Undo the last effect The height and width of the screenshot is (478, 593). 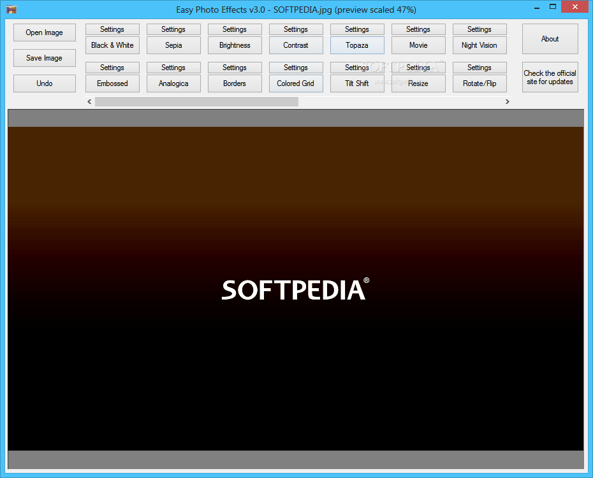coord(44,83)
